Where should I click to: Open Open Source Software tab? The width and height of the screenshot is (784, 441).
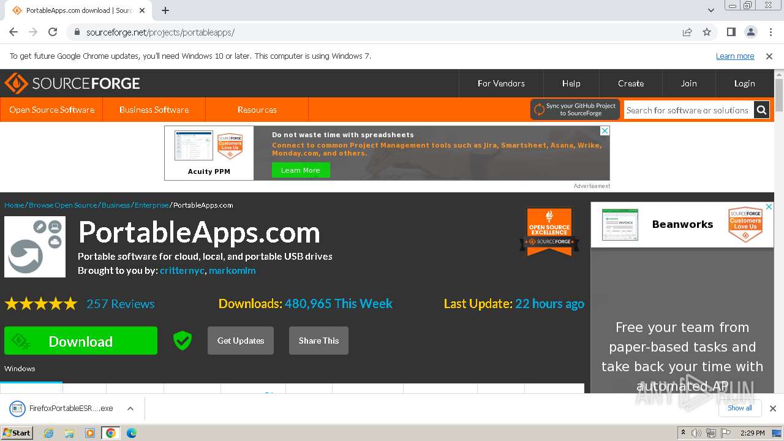pos(51,110)
